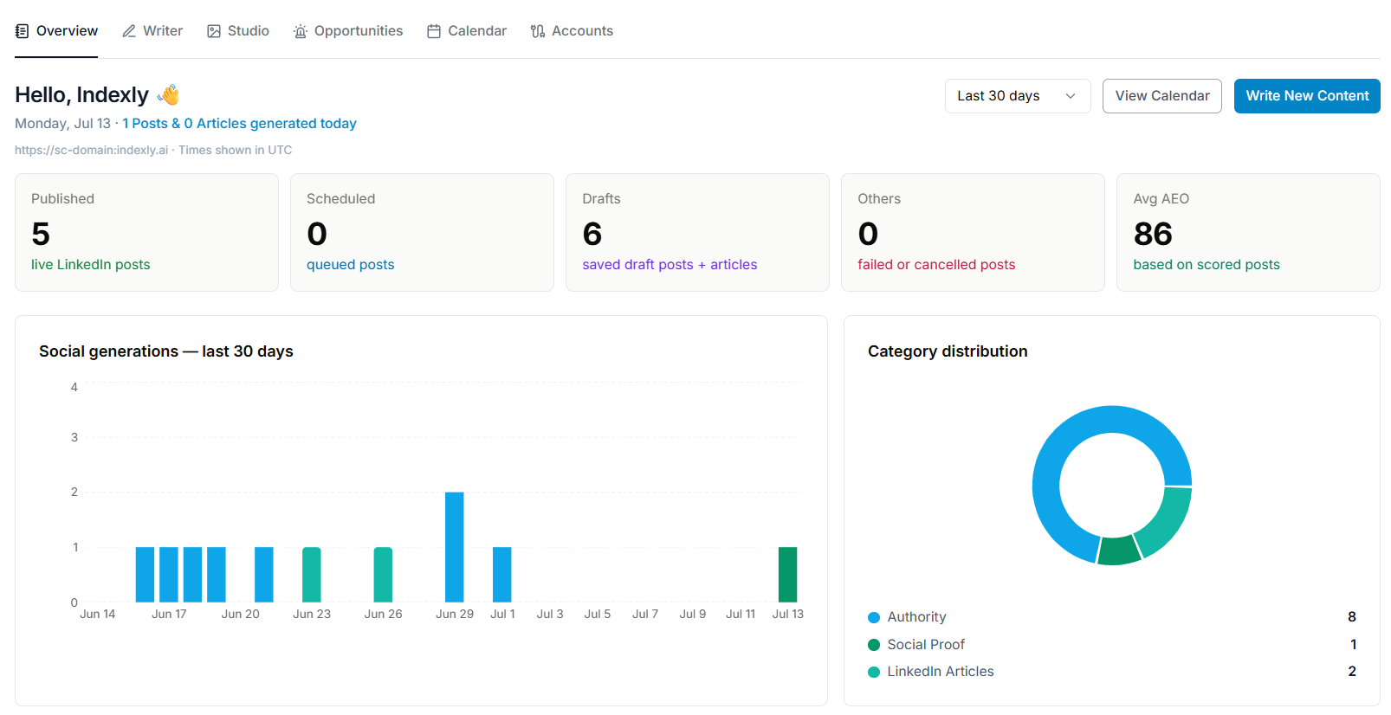1391x715 pixels.
Task: Click the Writer pencil icon
Action: click(129, 31)
